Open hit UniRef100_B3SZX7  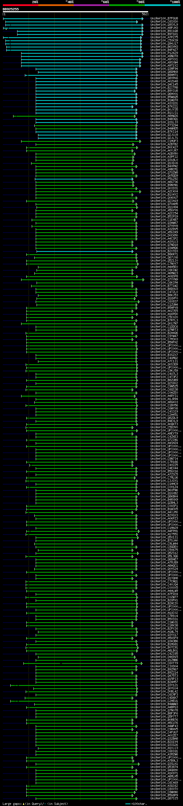(x=164, y=355)
